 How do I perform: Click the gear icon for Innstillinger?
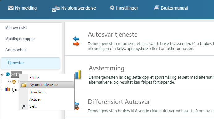click(112, 8)
